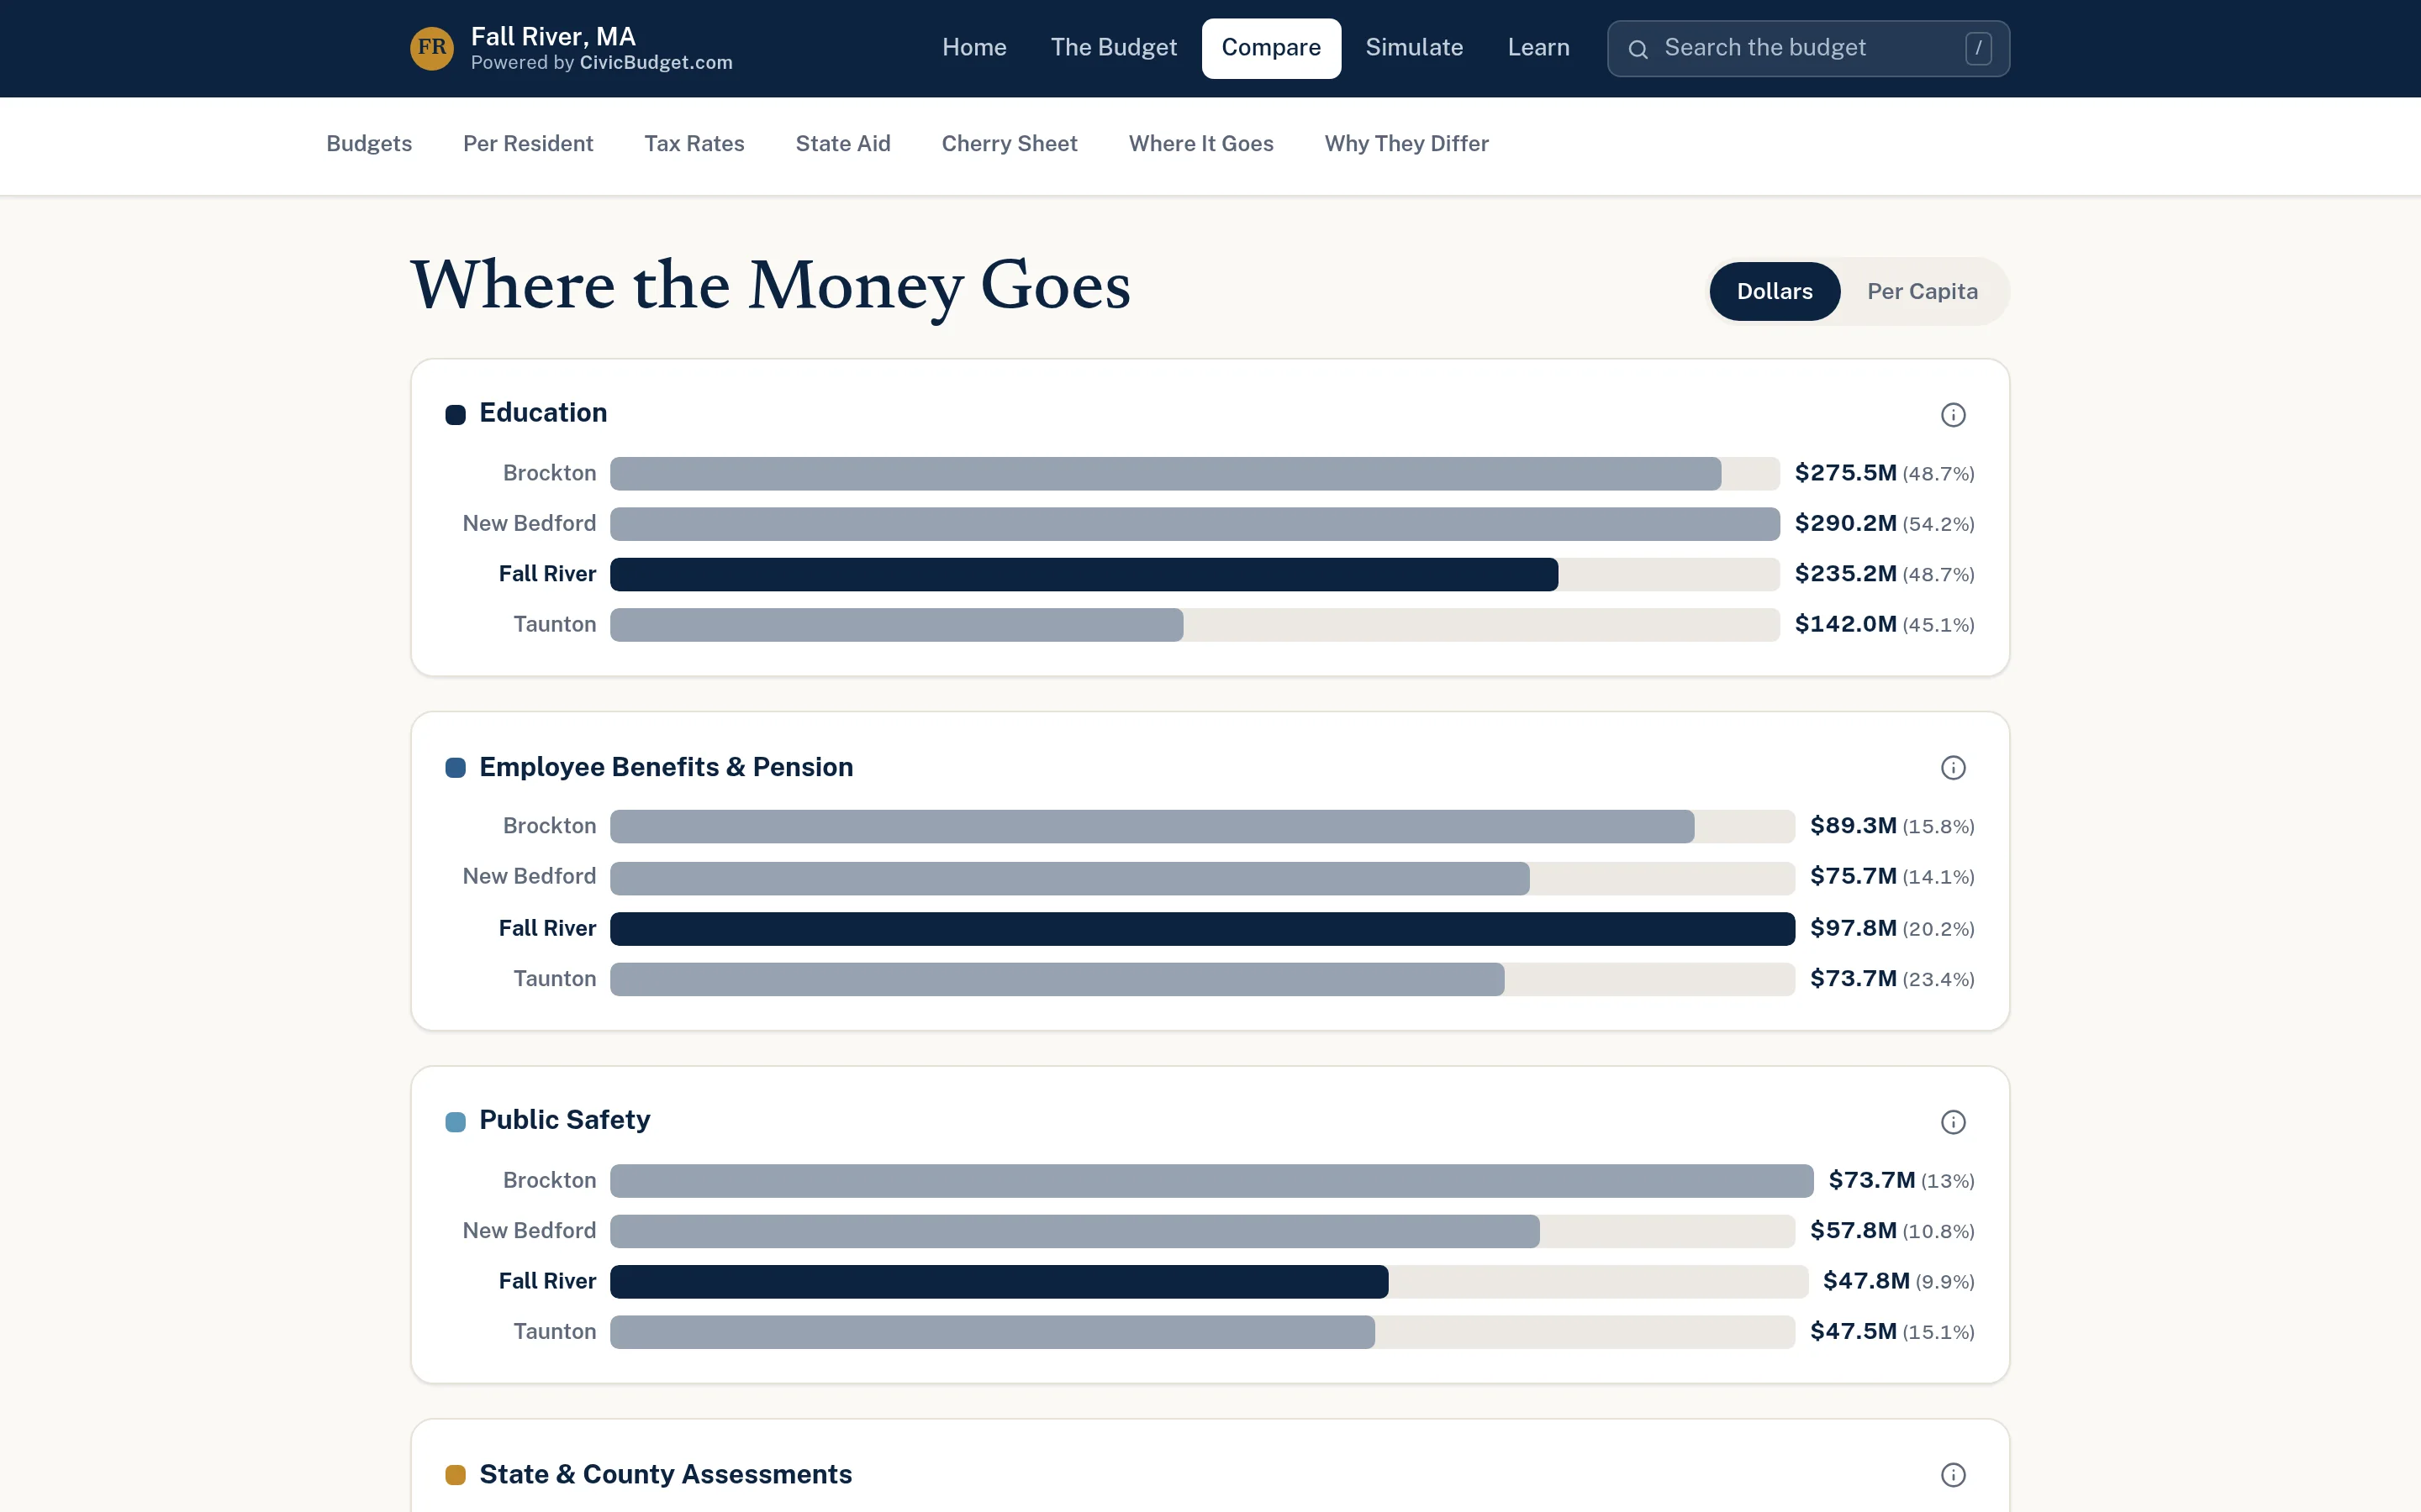
Task: Click the Where the Money Goes heading
Action: pos(770,287)
